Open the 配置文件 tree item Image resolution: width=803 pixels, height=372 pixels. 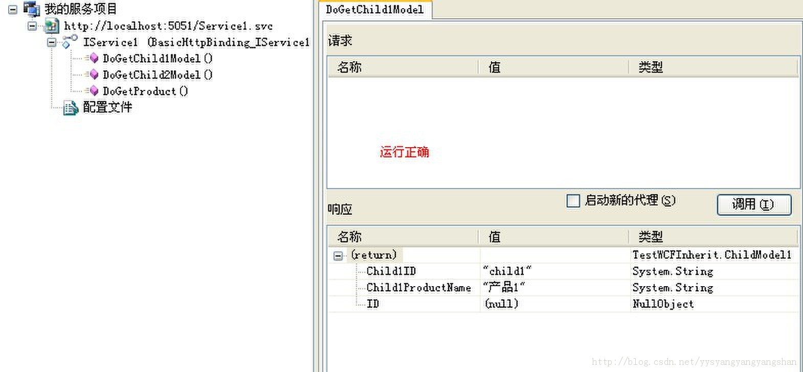[x=107, y=107]
